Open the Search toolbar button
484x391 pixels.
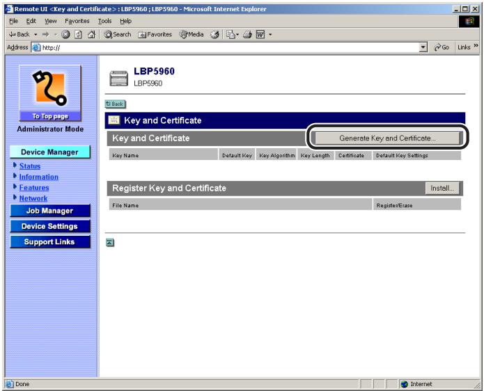[117, 35]
